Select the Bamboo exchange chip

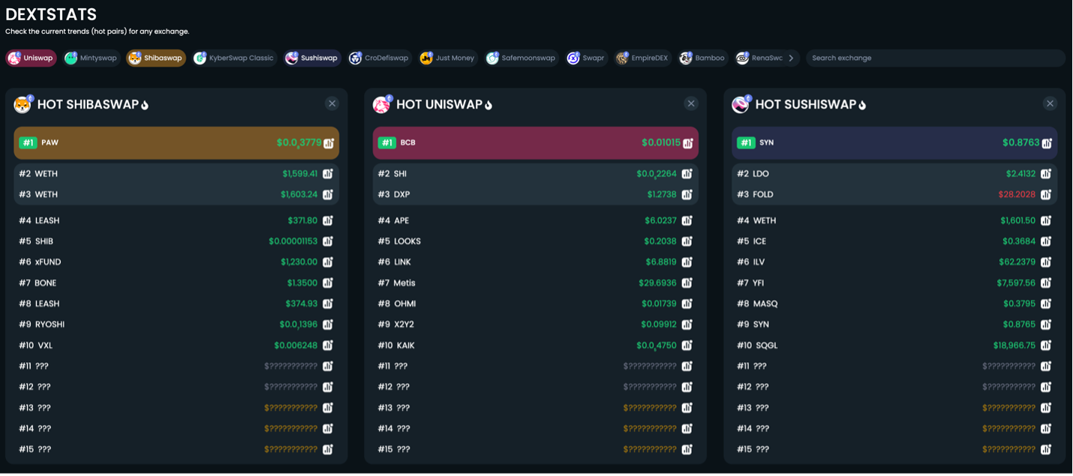[702, 58]
